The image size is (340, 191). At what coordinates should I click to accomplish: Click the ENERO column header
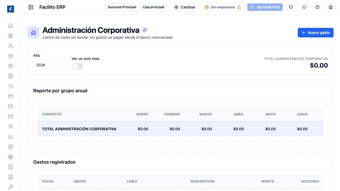pyautogui.click(x=142, y=114)
